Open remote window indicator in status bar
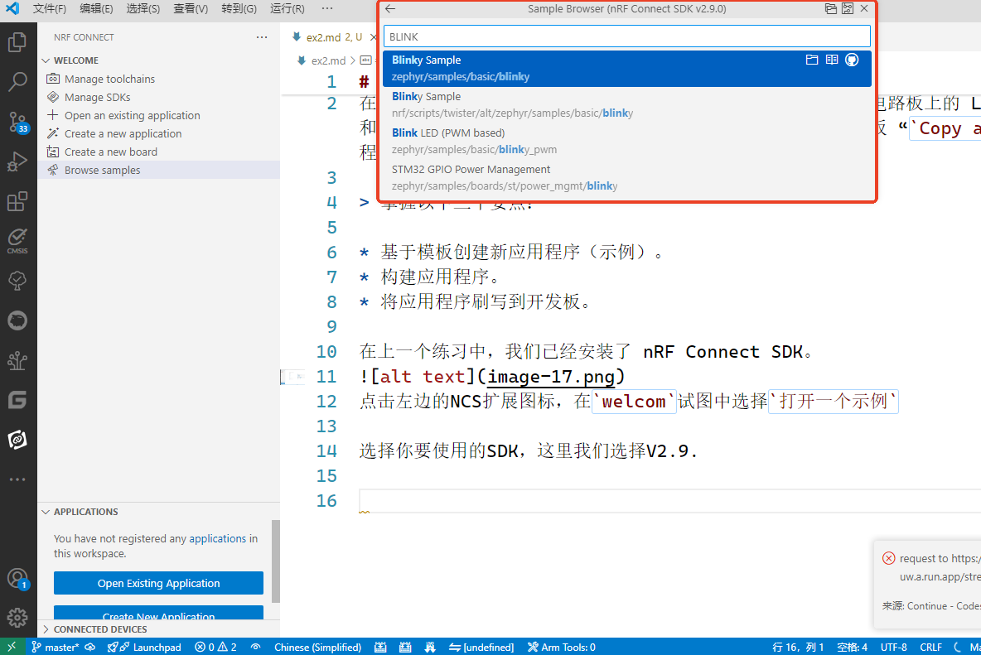The width and height of the screenshot is (981, 655). point(12,647)
